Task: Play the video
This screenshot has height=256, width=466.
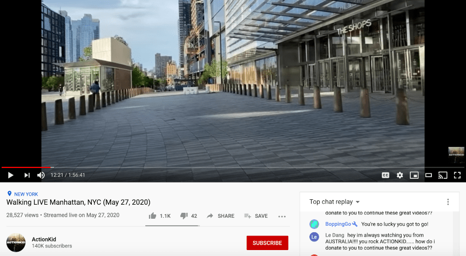Action: 11,175
